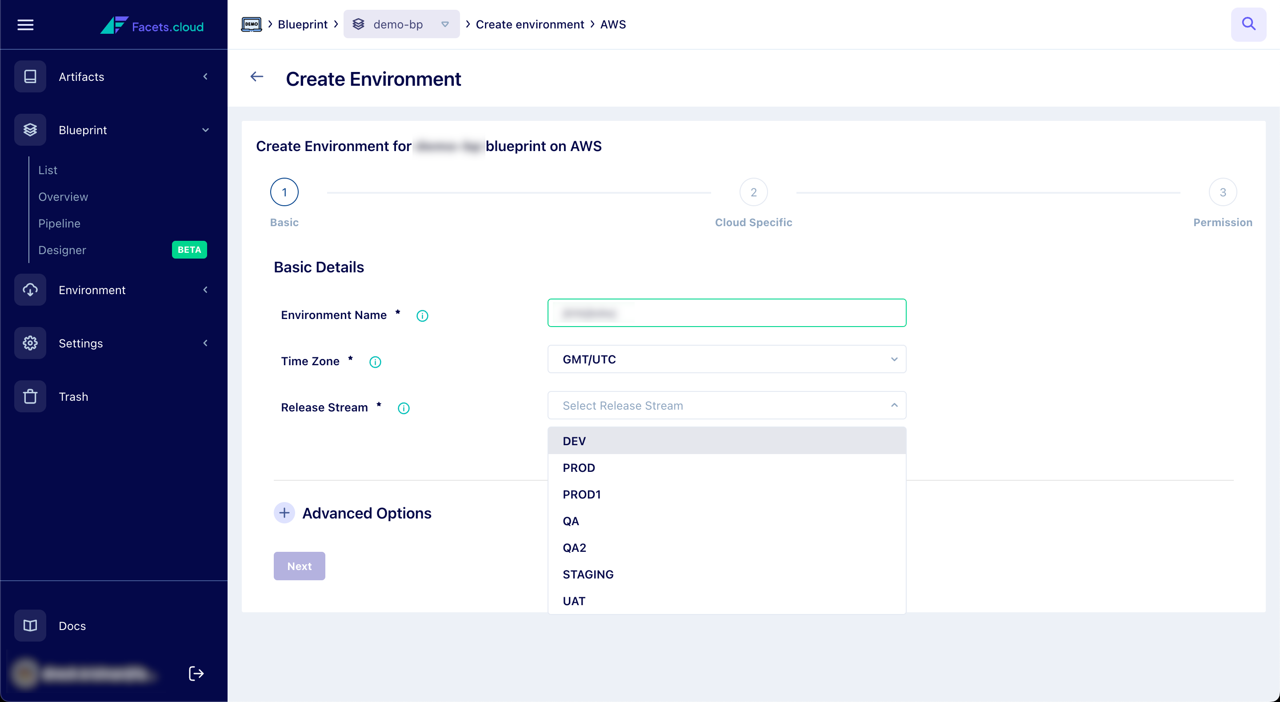This screenshot has width=1280, height=702.
Task: Click the Next button
Action: click(299, 566)
